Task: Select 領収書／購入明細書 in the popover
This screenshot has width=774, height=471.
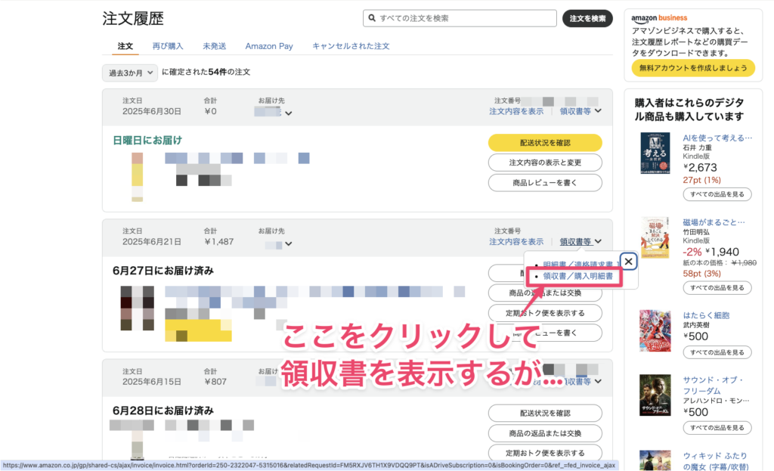Action: tap(578, 276)
